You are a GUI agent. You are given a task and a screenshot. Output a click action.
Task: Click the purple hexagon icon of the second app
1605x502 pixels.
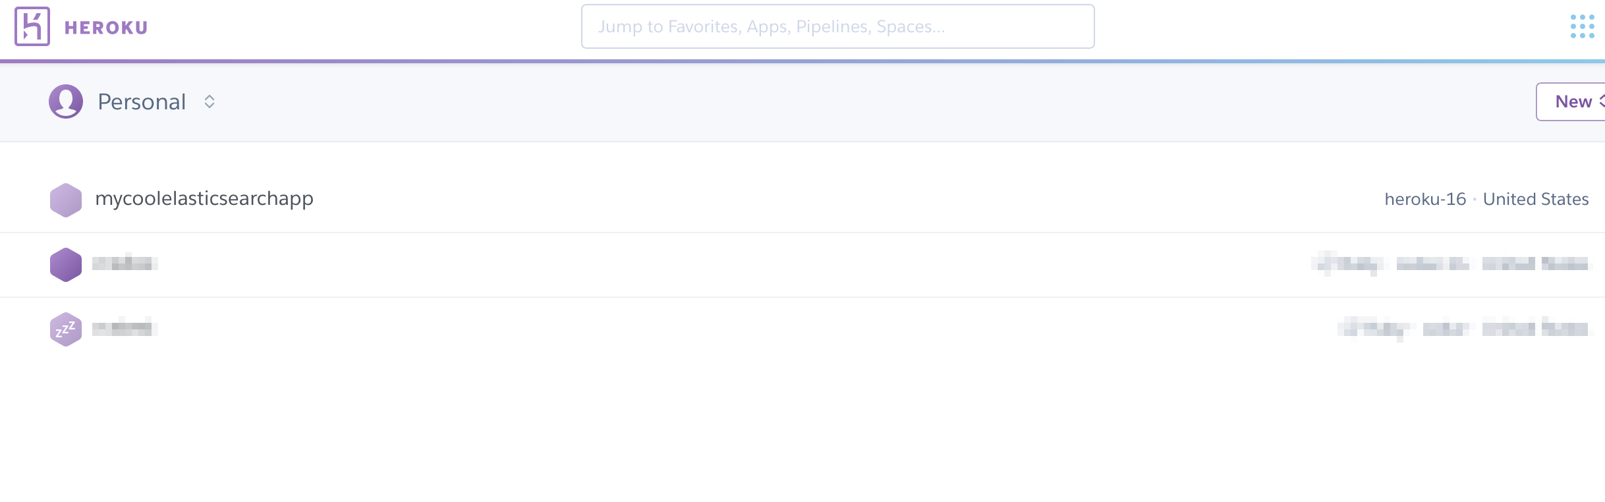pos(66,264)
